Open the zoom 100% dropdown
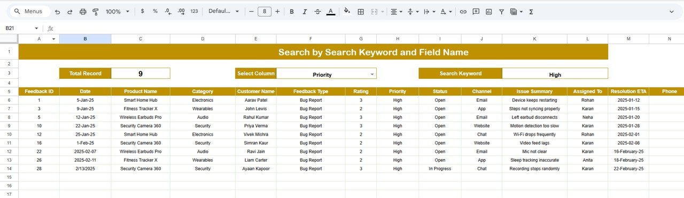The height and width of the screenshot is (198, 684). pyautogui.click(x=118, y=11)
